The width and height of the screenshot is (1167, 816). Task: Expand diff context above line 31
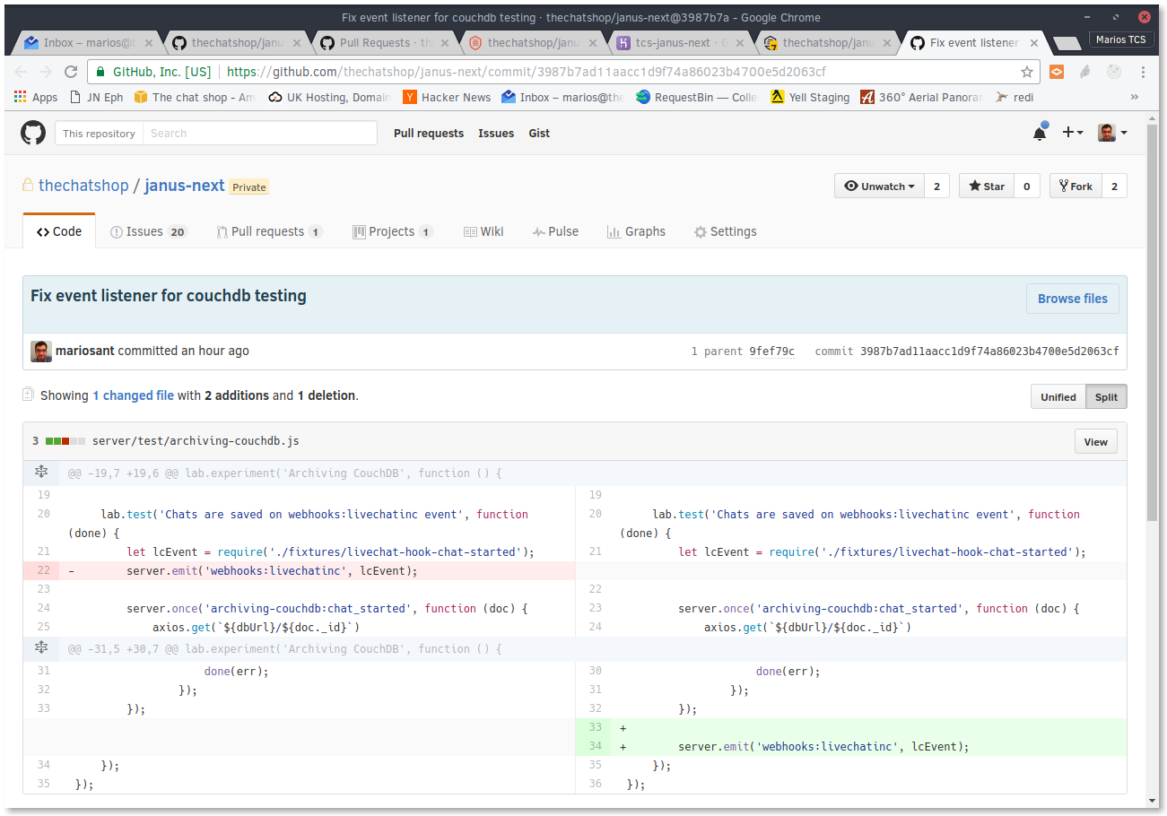pos(40,648)
